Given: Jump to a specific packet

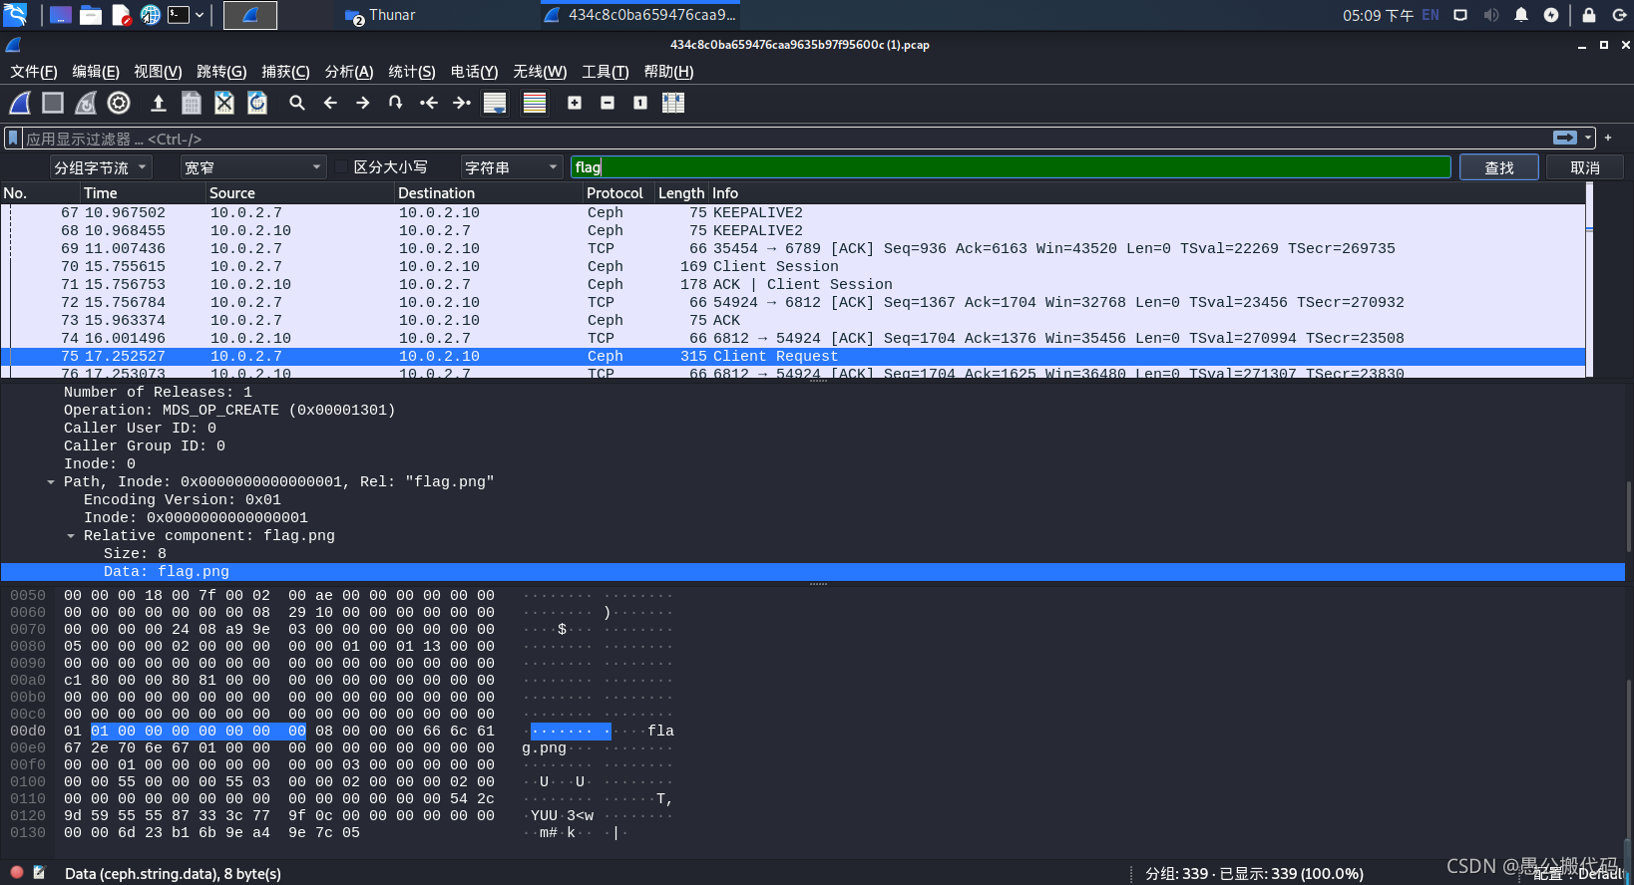Looking at the screenshot, I should click(x=396, y=103).
